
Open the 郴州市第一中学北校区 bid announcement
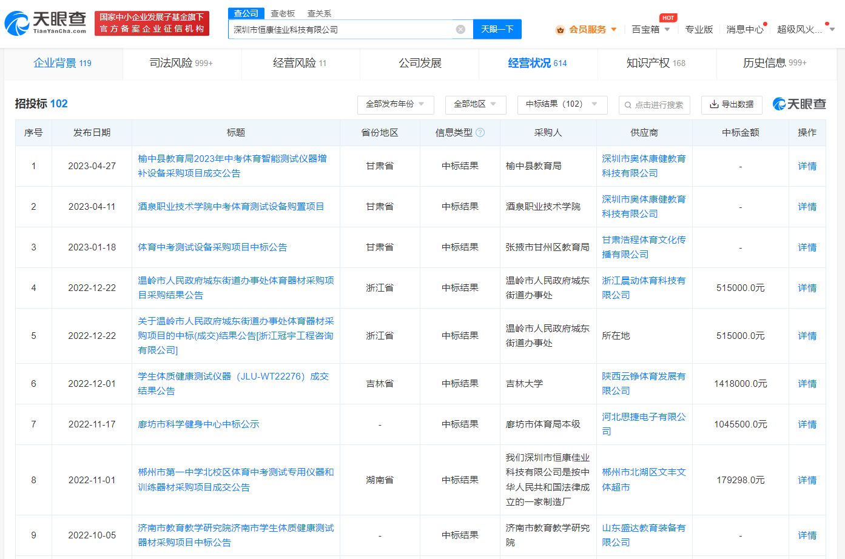click(236, 480)
